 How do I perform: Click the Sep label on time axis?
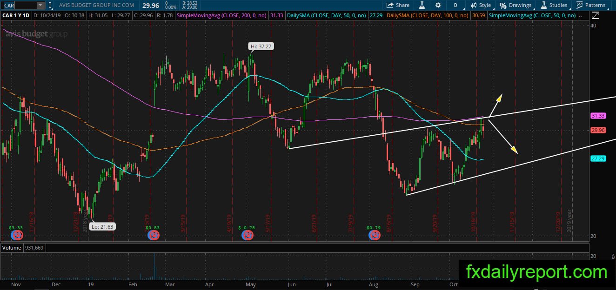[x=415, y=283]
